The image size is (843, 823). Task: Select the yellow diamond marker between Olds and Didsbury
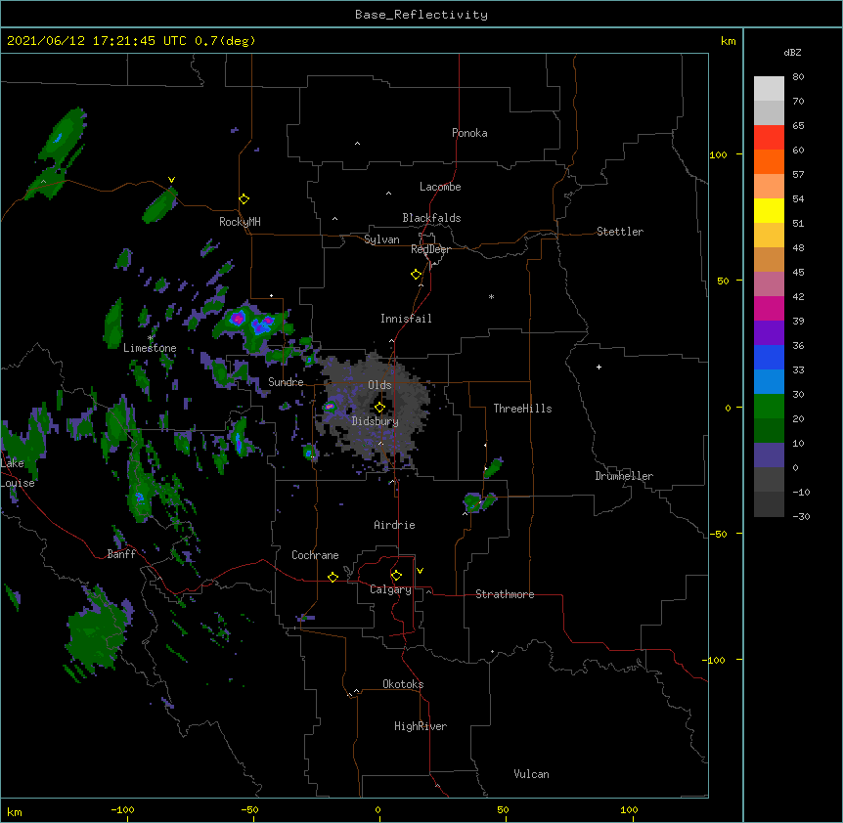pyautogui.click(x=379, y=408)
